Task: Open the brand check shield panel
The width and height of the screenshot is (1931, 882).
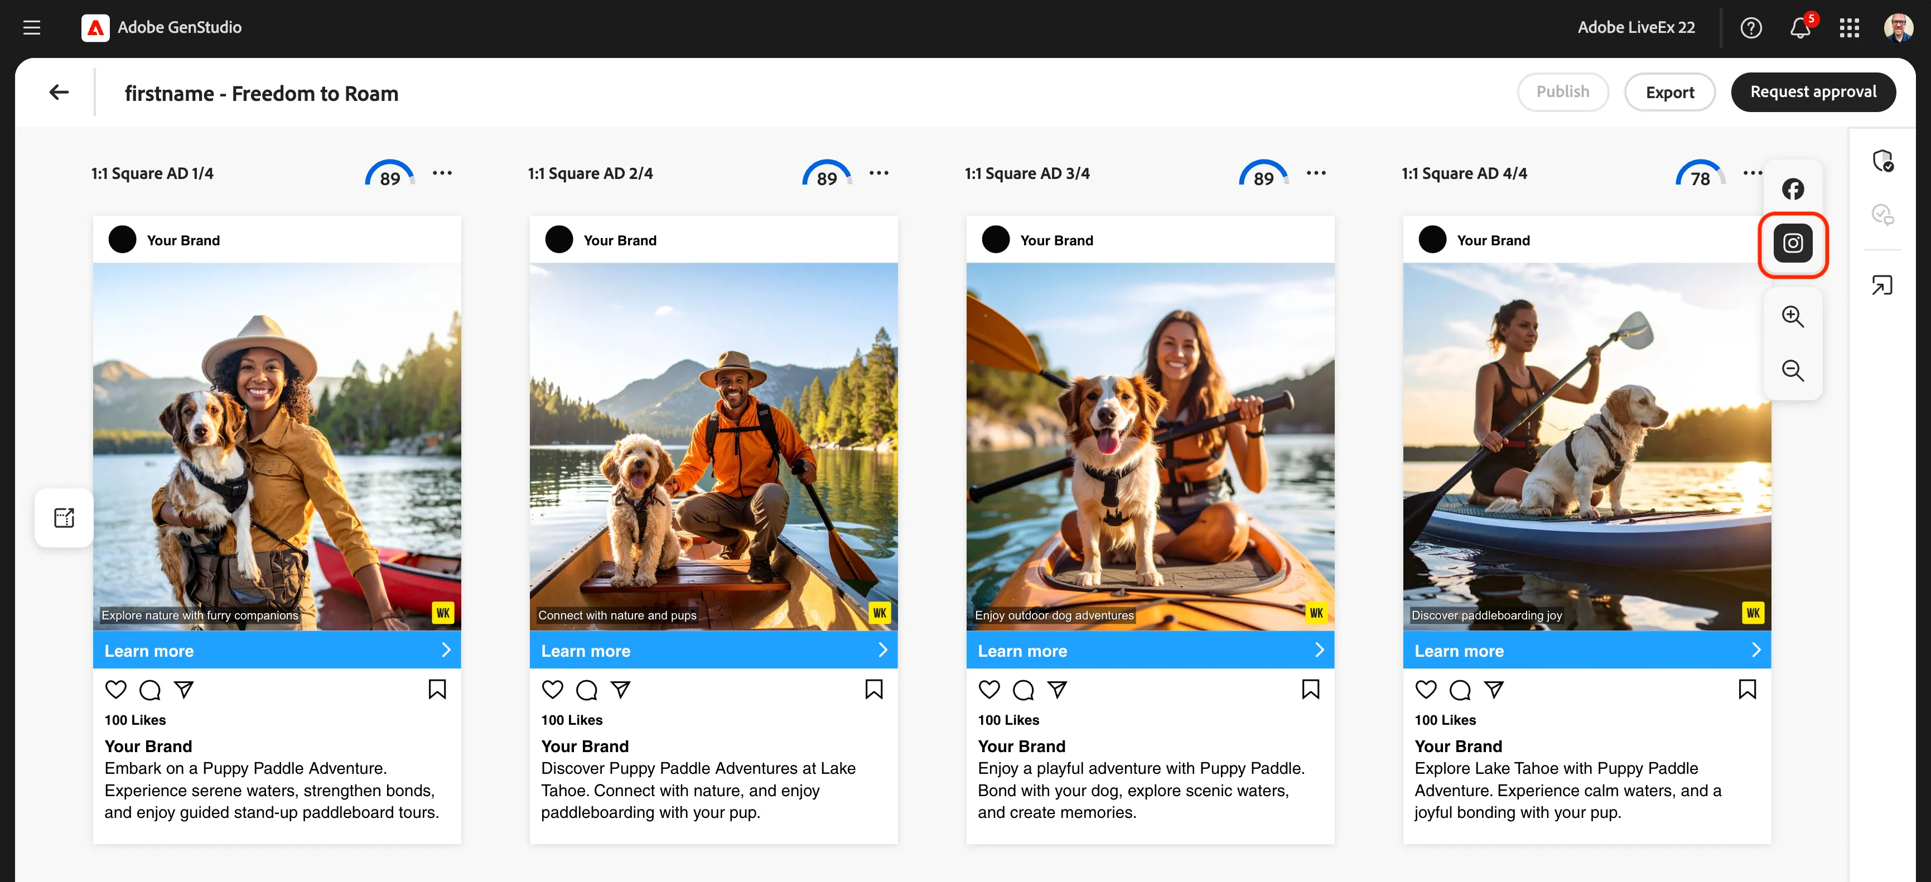Action: pos(1882,161)
